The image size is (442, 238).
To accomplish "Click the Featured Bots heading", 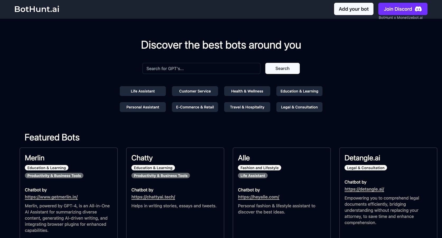I will tap(52, 137).
